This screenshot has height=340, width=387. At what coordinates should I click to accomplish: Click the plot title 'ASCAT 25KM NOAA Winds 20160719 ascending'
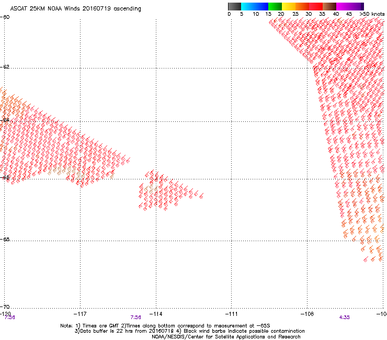(x=75, y=9)
